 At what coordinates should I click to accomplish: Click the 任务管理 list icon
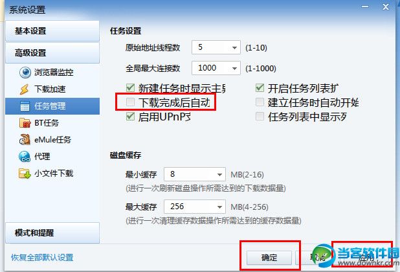[x=25, y=106]
